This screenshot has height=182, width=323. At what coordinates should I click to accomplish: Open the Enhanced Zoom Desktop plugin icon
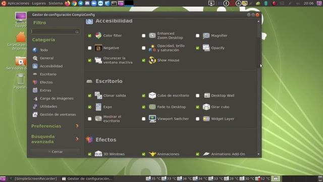pos(152,35)
